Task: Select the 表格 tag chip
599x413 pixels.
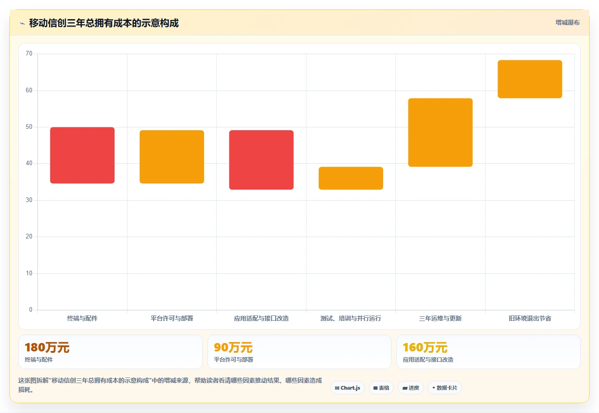Action: coord(381,388)
